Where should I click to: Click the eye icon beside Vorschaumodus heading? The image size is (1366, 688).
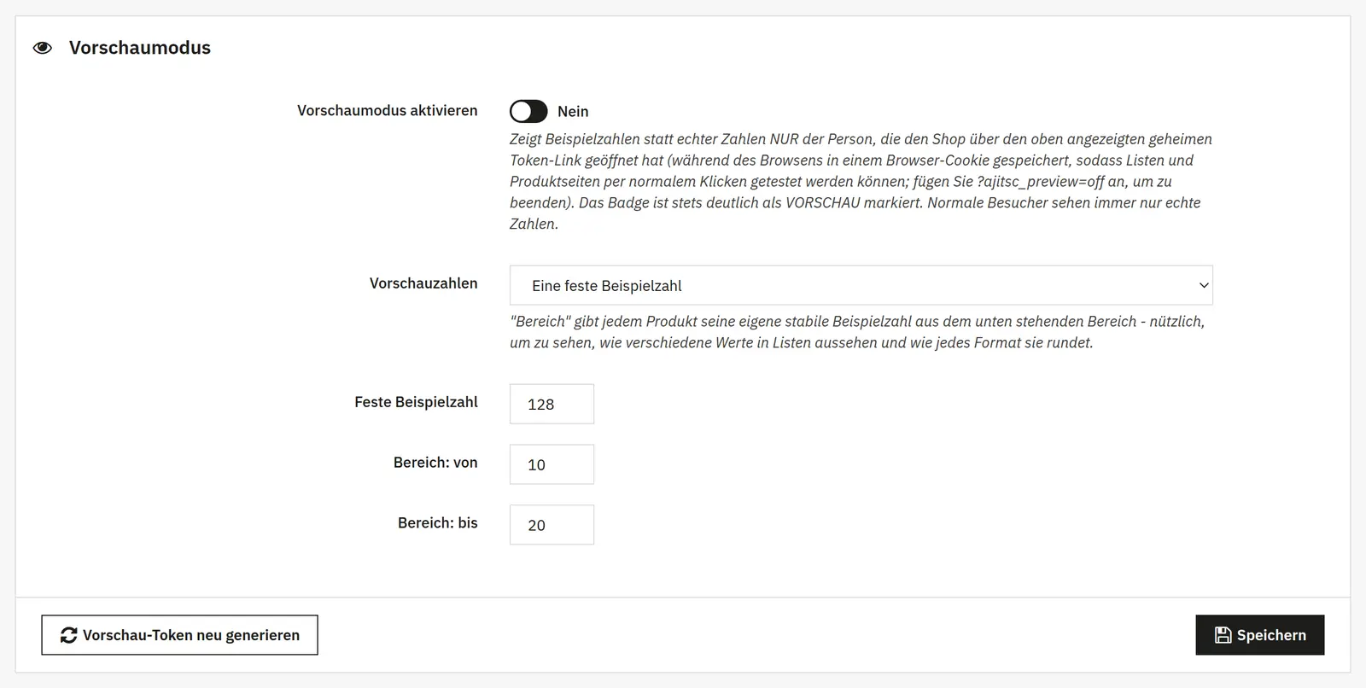[42, 48]
